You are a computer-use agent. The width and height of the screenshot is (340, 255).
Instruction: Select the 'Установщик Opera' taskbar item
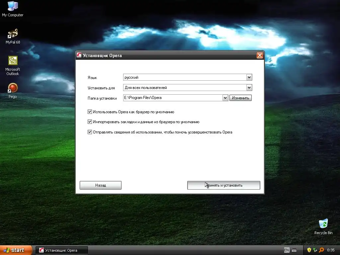click(x=62, y=250)
